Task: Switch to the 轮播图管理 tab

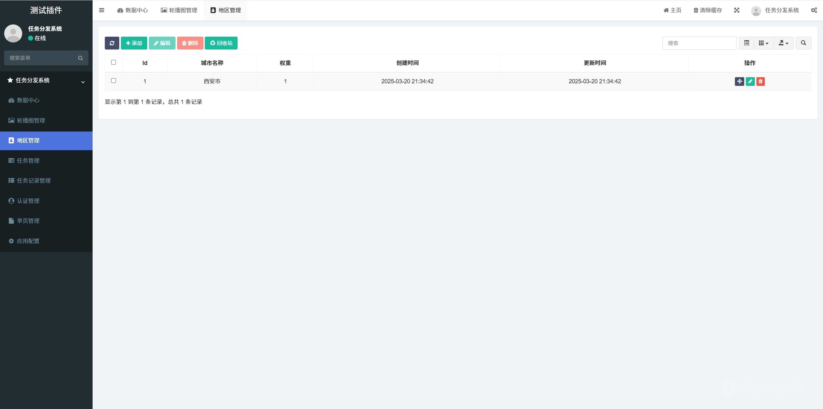Action: click(x=179, y=10)
